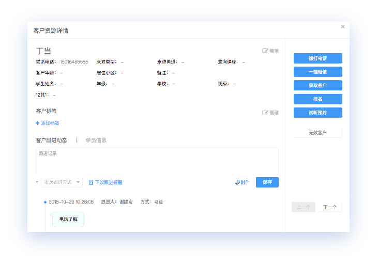Click the plus icon 添加标签
The height and width of the screenshot is (265, 377).
click(x=38, y=123)
